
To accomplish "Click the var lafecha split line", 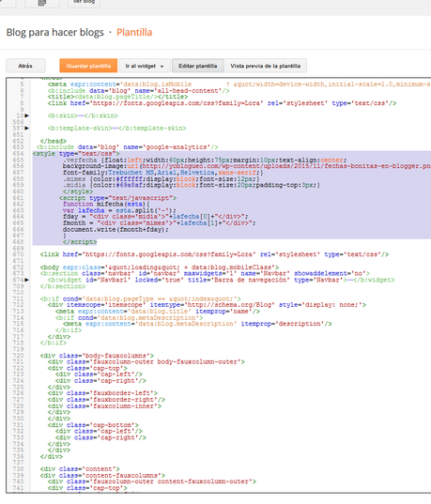I will coord(119,210).
